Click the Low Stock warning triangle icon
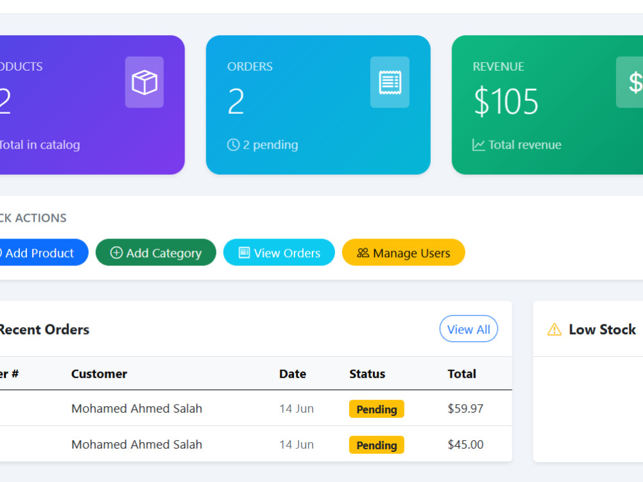Viewport: 643px width, 482px height. tap(554, 329)
